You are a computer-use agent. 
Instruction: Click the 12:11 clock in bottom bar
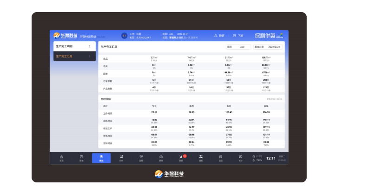(270, 158)
